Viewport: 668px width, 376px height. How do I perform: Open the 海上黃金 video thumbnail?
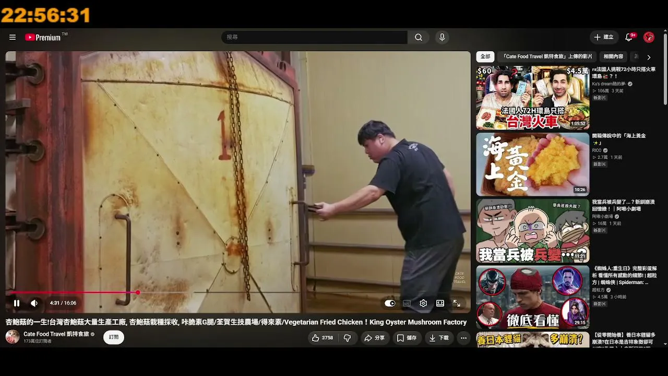coord(532,164)
